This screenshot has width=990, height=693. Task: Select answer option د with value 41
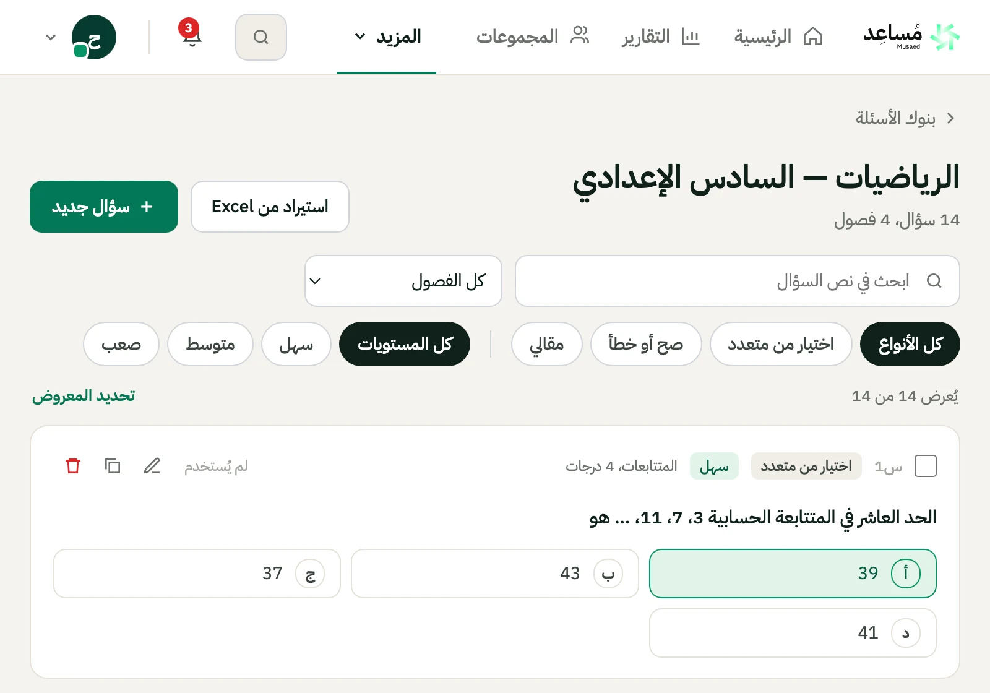(793, 633)
